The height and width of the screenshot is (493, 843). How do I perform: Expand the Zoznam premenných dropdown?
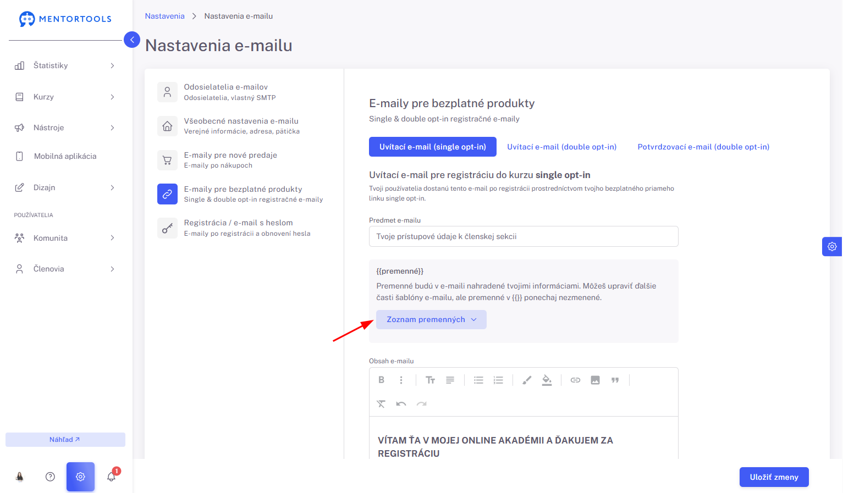(x=431, y=319)
